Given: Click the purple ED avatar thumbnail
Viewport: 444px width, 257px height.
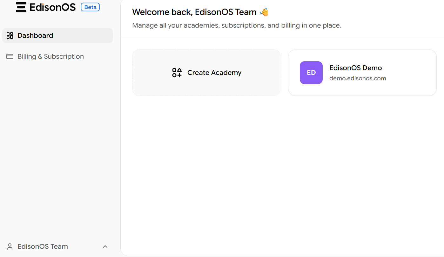Looking at the screenshot, I should (x=311, y=73).
